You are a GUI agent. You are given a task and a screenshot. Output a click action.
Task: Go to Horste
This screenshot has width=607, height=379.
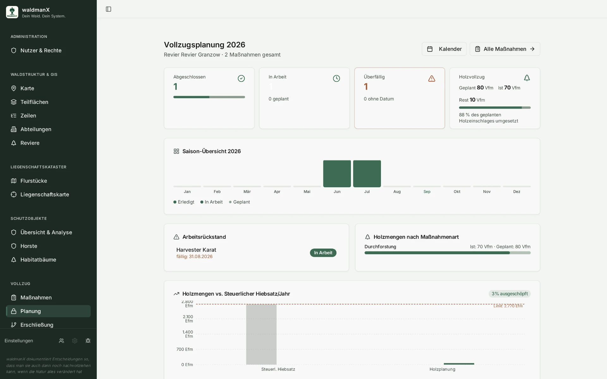48,246
